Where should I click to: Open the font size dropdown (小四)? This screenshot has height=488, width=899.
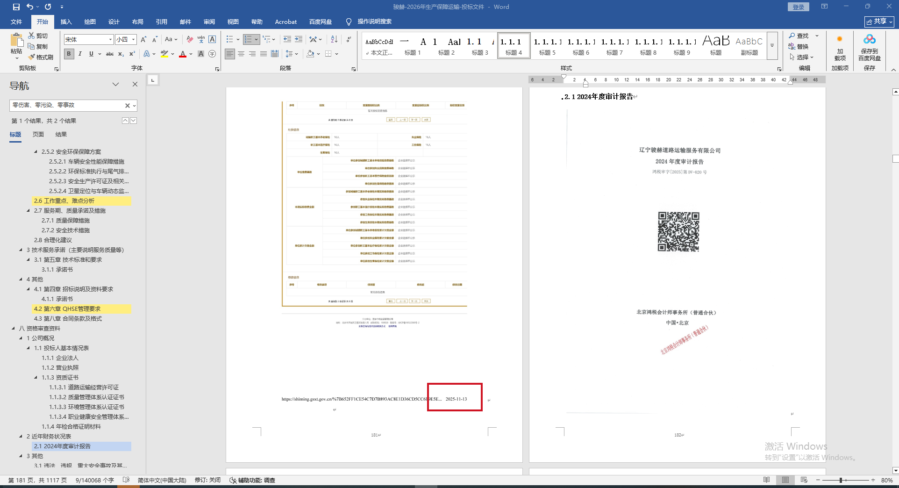(x=133, y=39)
